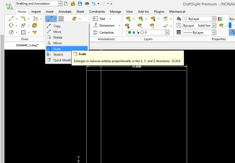Click the Dimension button in Annotations
Viewport: 235px width, 163px height.
click(107, 26)
